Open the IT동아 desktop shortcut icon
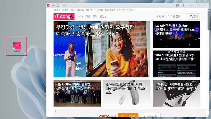 point(17,47)
